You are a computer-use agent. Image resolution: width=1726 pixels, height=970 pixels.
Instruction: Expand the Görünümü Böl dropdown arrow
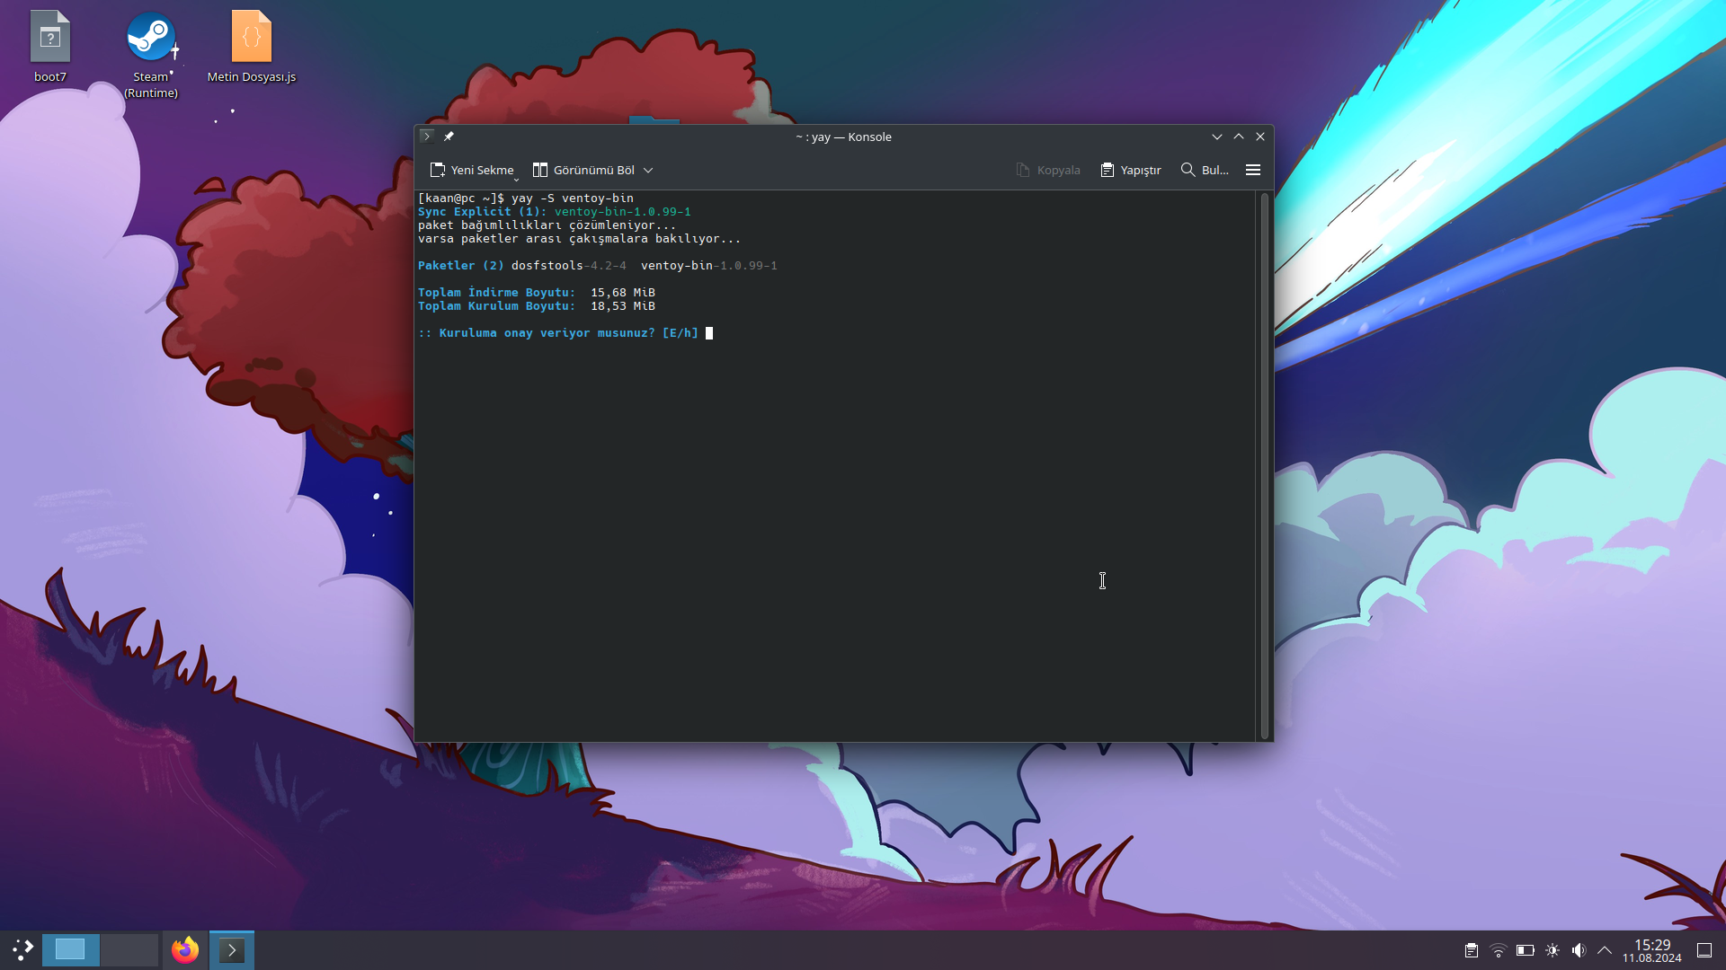click(x=648, y=170)
